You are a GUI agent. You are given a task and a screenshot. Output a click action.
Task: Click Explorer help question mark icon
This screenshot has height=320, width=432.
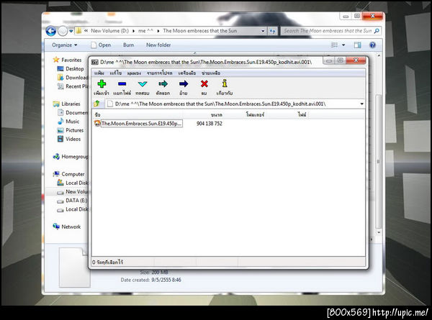pos(372,45)
